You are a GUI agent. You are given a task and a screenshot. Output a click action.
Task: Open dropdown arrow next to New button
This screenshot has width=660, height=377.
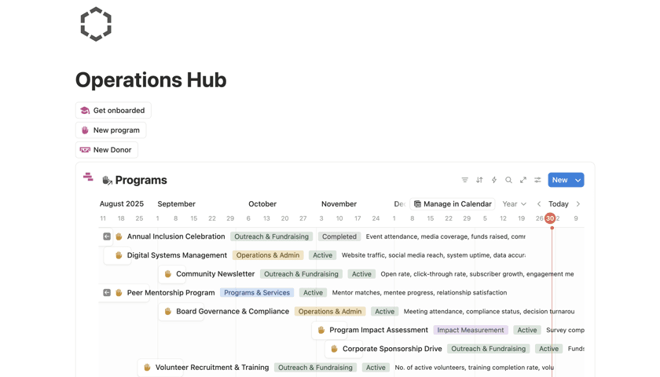point(577,180)
